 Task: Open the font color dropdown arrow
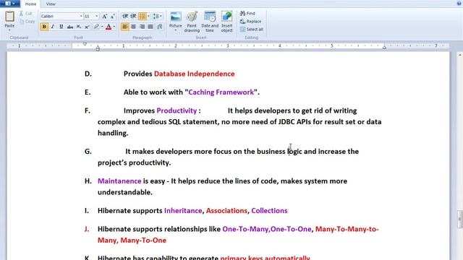[x=114, y=27]
